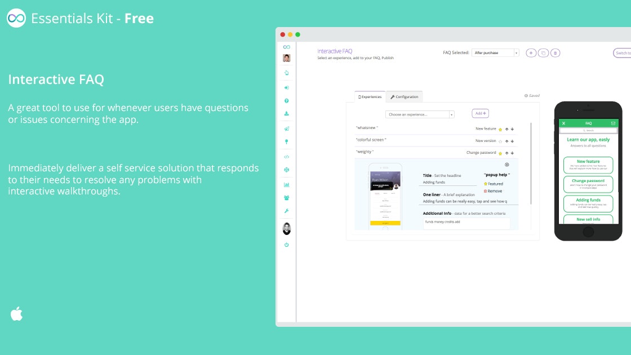Click the search box in phone preview
631x355 pixels.
point(588,130)
